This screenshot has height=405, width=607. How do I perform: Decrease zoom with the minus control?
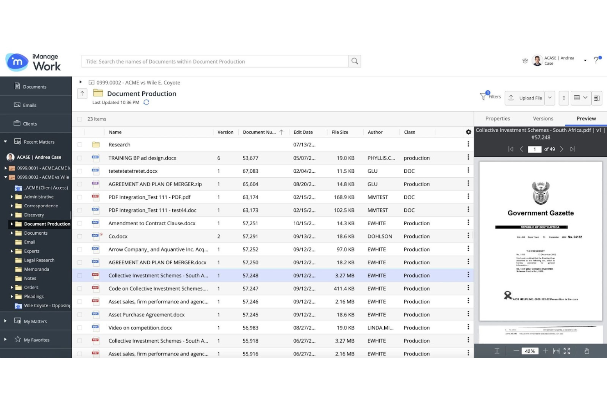click(x=516, y=351)
